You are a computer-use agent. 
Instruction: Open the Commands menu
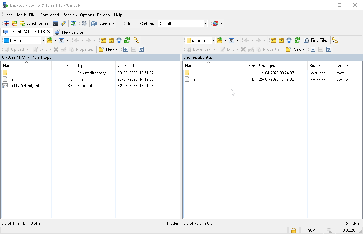[50, 15]
